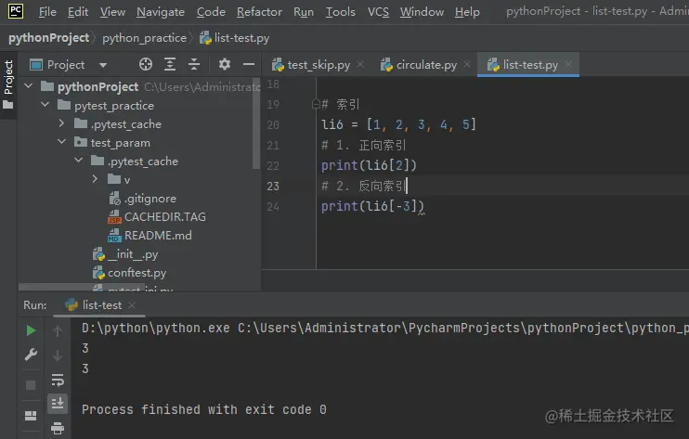
Task: Click the Locate current file target icon
Action: [x=146, y=65]
